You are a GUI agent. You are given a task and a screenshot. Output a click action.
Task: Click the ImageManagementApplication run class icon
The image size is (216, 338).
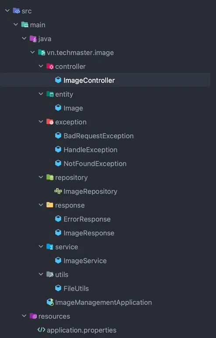(50, 302)
